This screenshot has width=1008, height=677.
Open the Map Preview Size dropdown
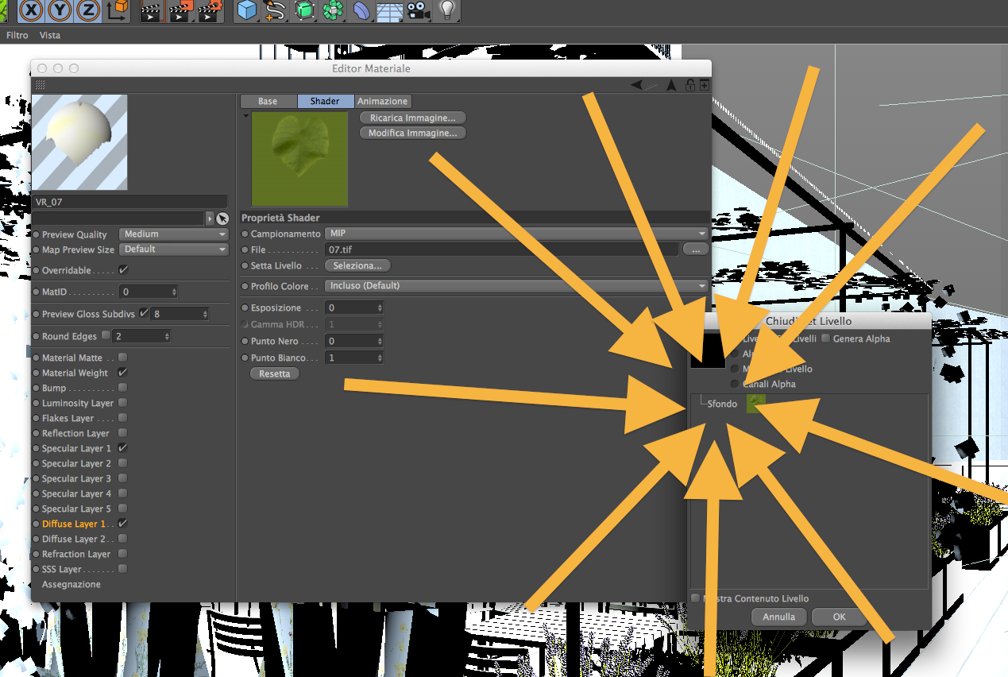(174, 250)
